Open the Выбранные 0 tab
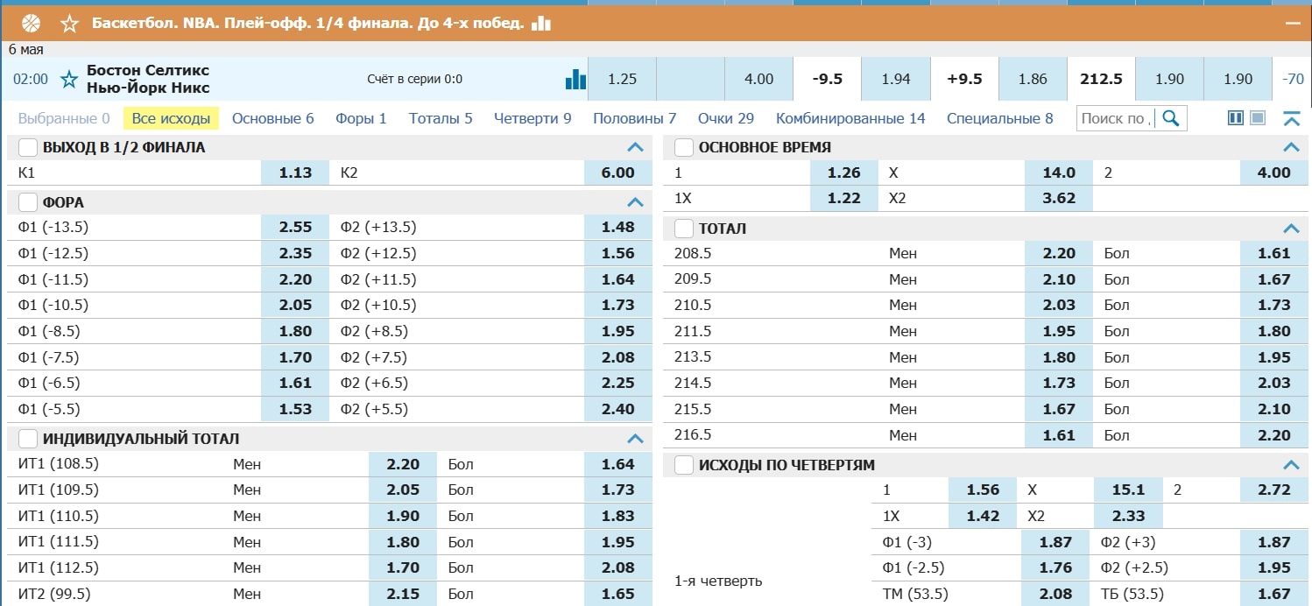This screenshot has height=606, width=1312. [x=64, y=118]
